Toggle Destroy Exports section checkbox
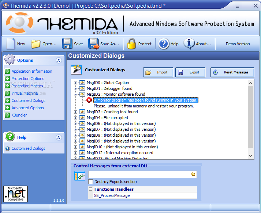Screen dimensions: 261x213 (x=90, y=182)
